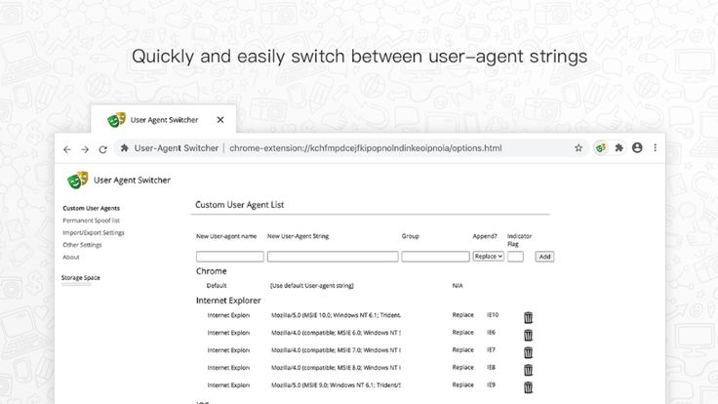Screen dimensions: 718x404
Task: Click the IE8 indicator flag
Action: coord(491,367)
